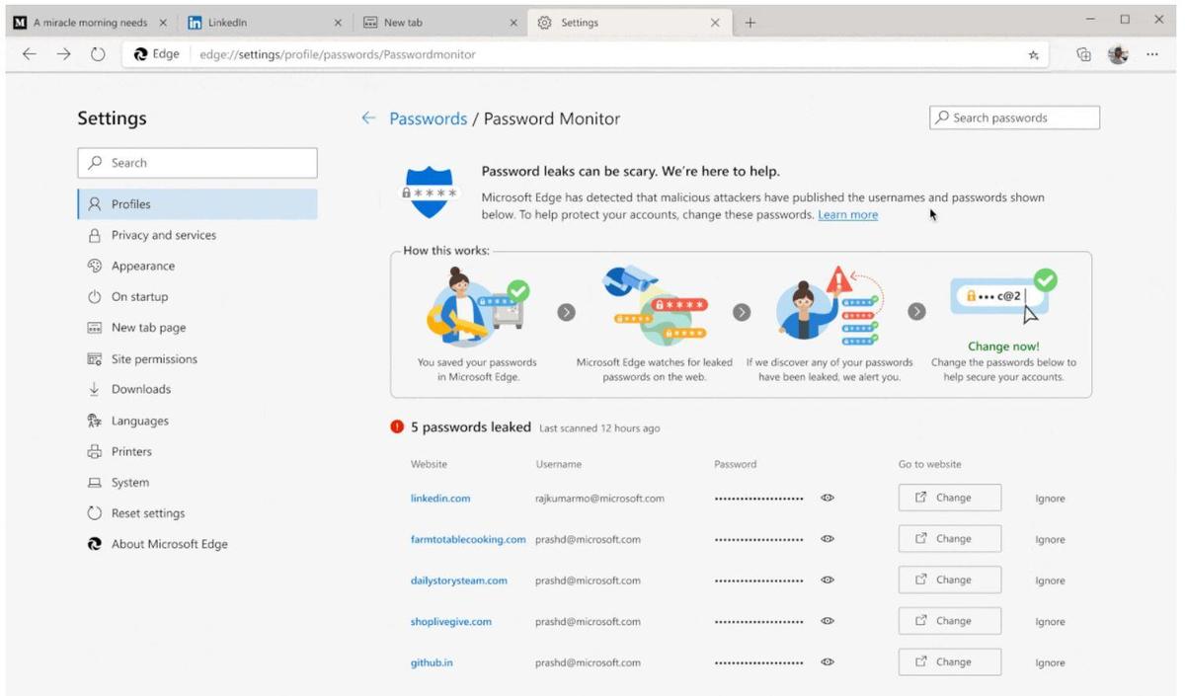Show the github.in password using eye icon
1185x696 pixels.
[828, 662]
